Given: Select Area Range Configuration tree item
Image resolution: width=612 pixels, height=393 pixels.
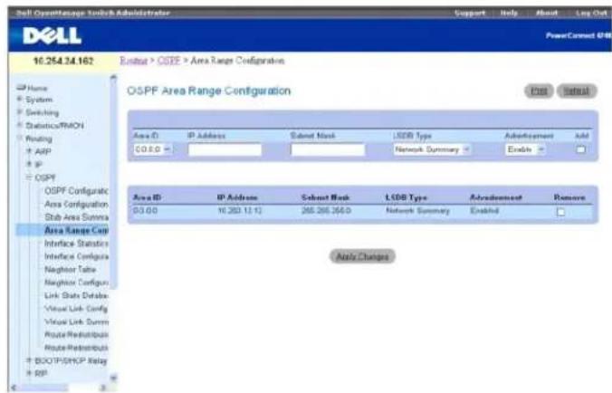Looking at the screenshot, I should pyautogui.click(x=76, y=230).
